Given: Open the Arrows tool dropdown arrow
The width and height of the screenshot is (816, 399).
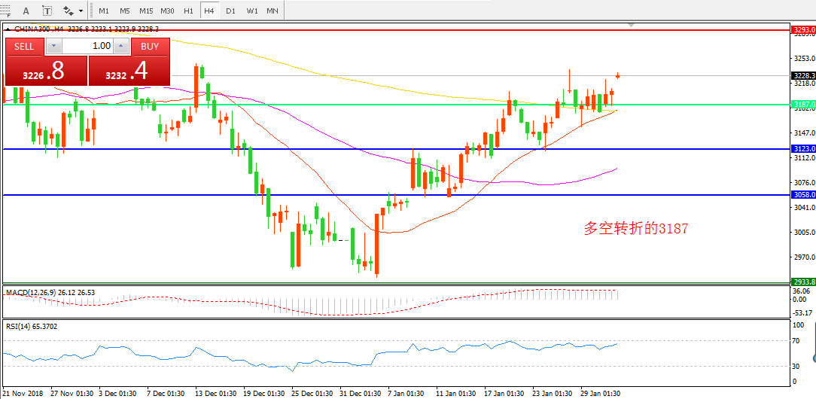Looking at the screenshot, I should (81, 11).
